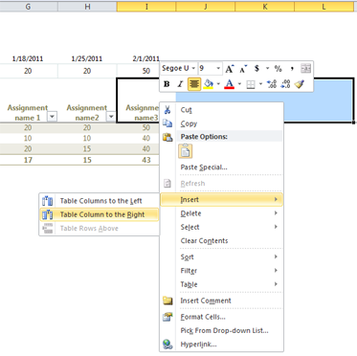Click Table Columns to the Left icon
Viewport: 357px width, 356px height.
48,201
